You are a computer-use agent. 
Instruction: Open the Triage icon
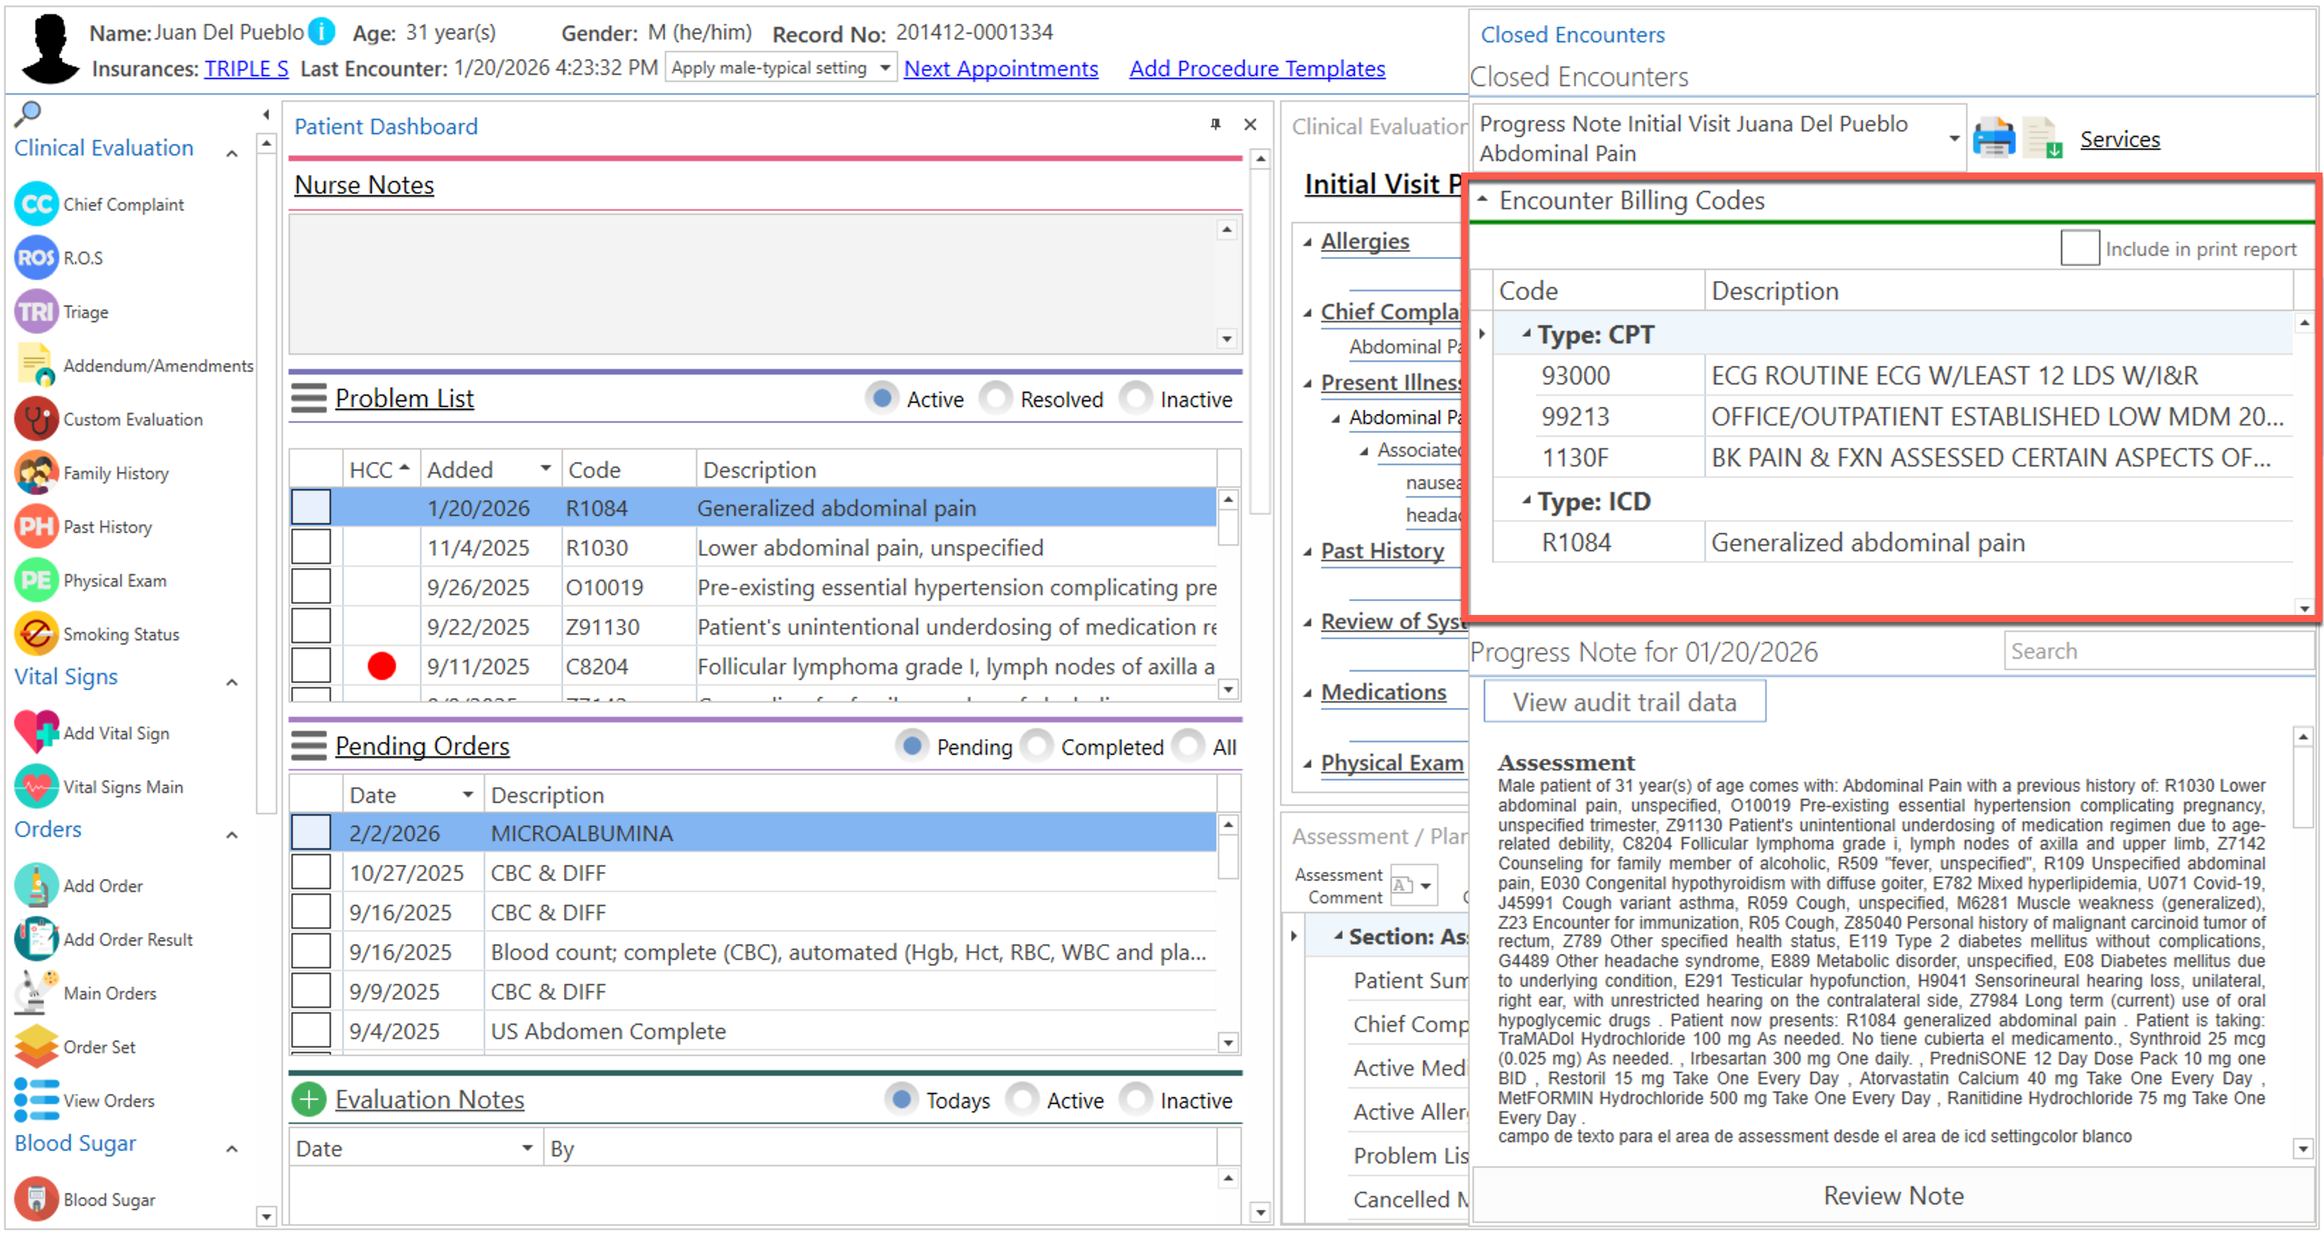click(36, 312)
